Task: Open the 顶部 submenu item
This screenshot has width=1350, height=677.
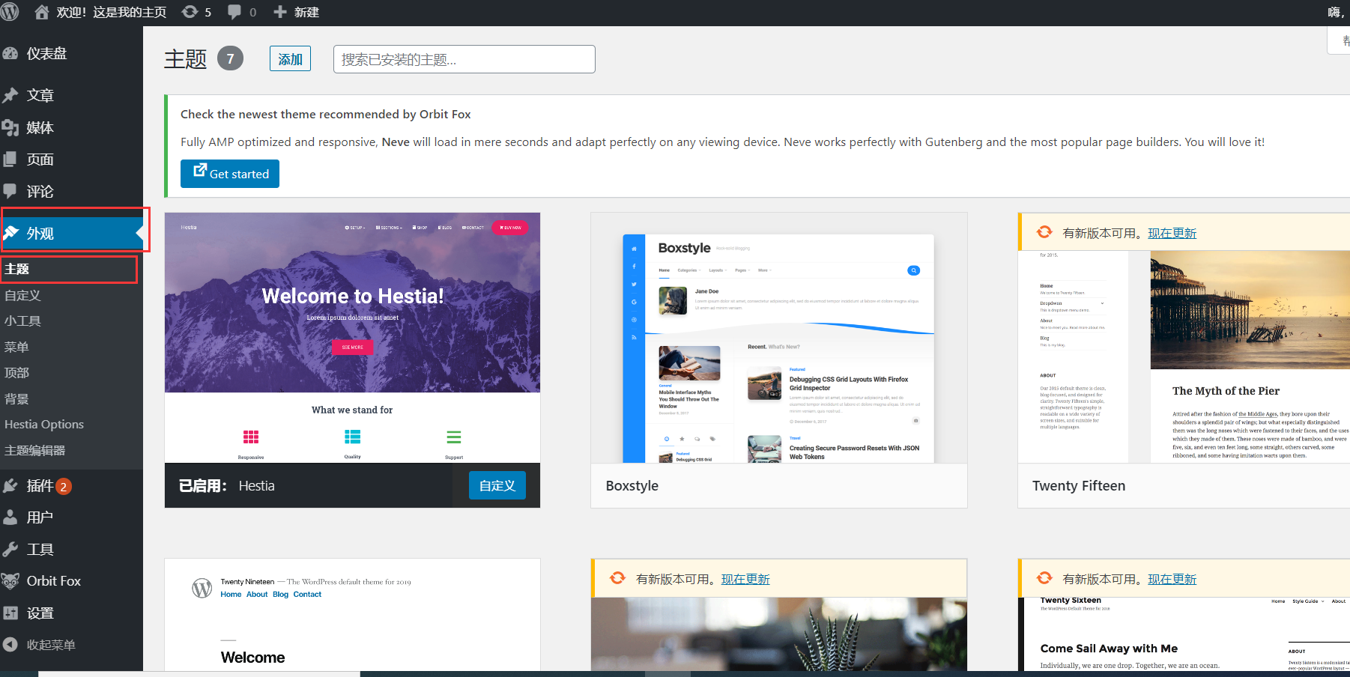Action: [x=16, y=372]
